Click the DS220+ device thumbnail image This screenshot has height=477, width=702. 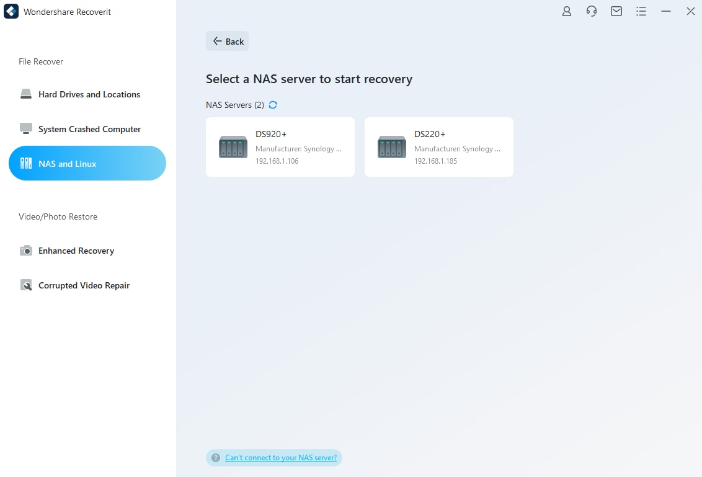[391, 147]
